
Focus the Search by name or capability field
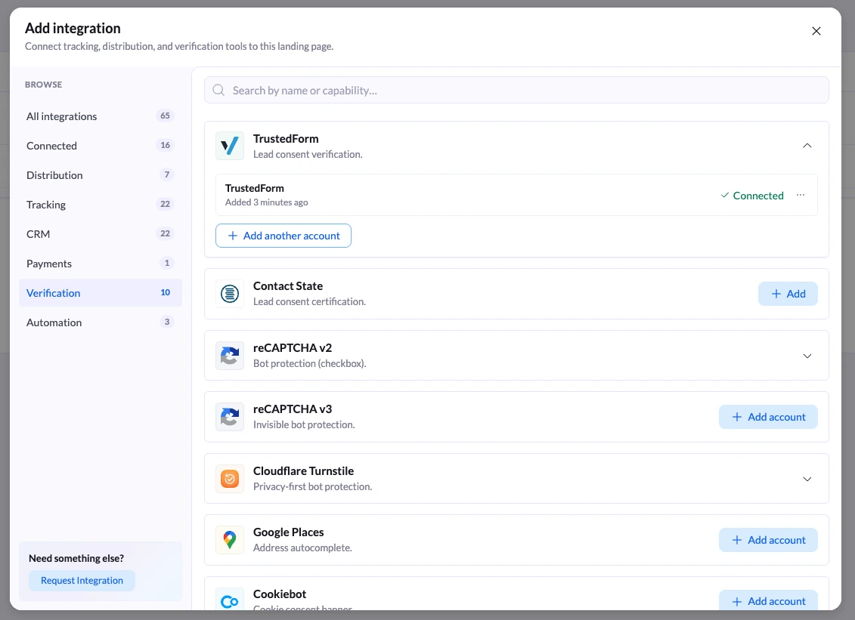click(516, 90)
